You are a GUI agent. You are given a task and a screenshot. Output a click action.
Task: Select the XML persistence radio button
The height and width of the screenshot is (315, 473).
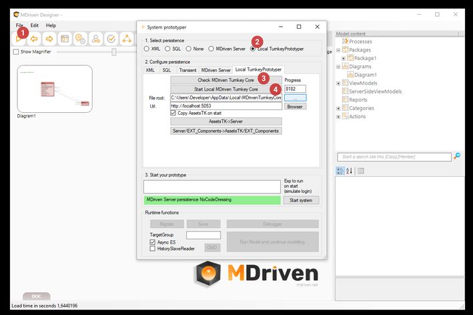point(146,49)
